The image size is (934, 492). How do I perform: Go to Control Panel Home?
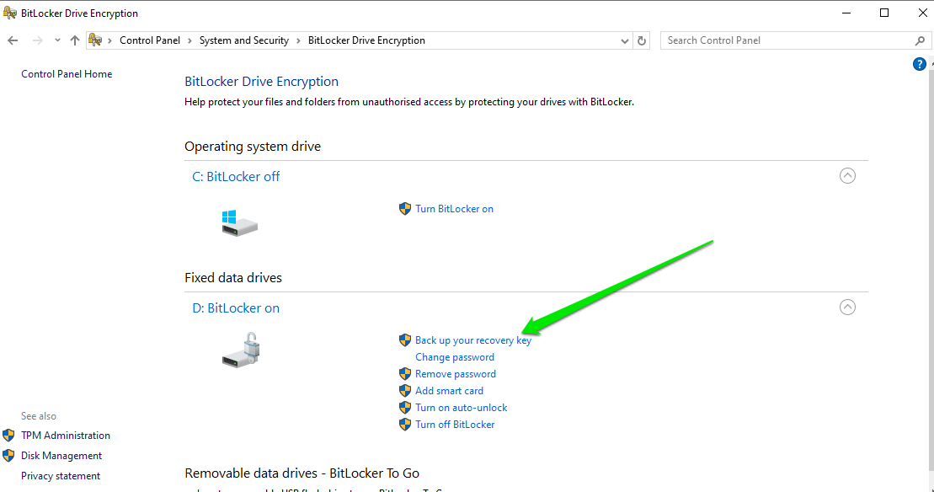point(67,74)
